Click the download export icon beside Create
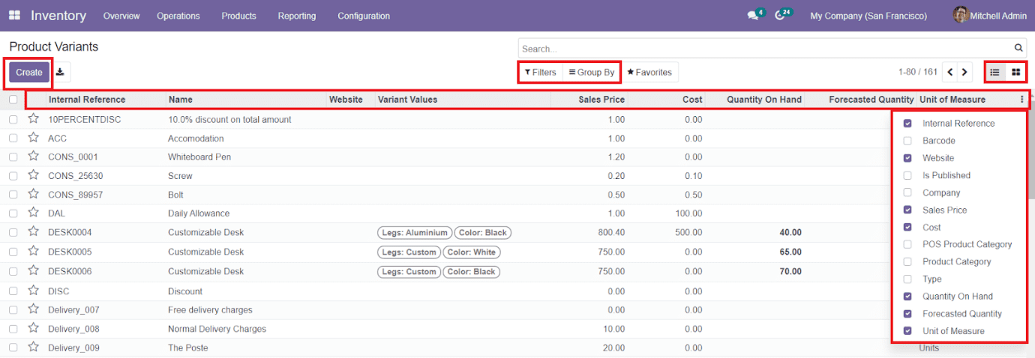Screen dimensions: 1035x358 point(61,73)
